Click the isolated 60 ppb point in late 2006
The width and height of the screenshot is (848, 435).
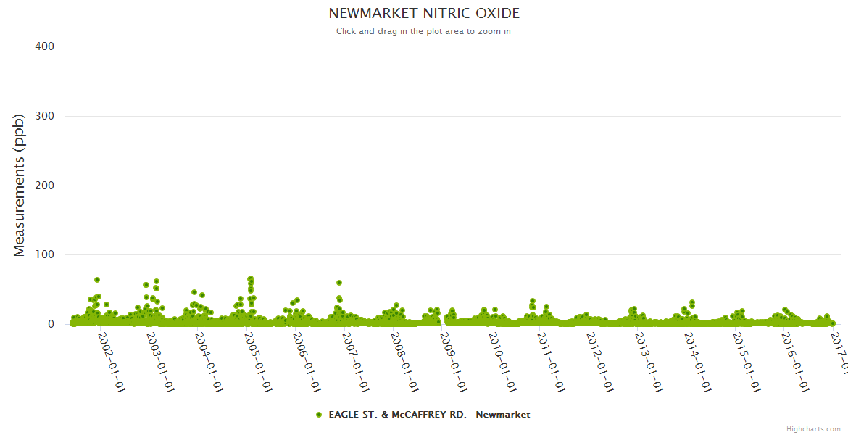pos(338,283)
